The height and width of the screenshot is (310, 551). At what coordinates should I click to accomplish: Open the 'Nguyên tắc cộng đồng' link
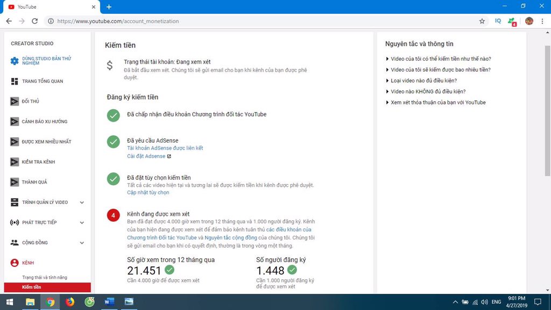coord(231,237)
